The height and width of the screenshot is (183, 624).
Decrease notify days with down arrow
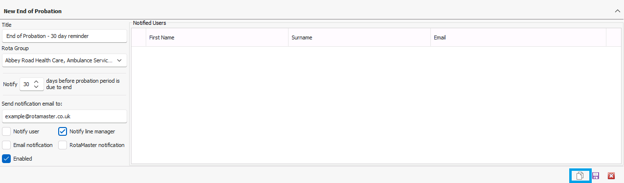click(36, 87)
